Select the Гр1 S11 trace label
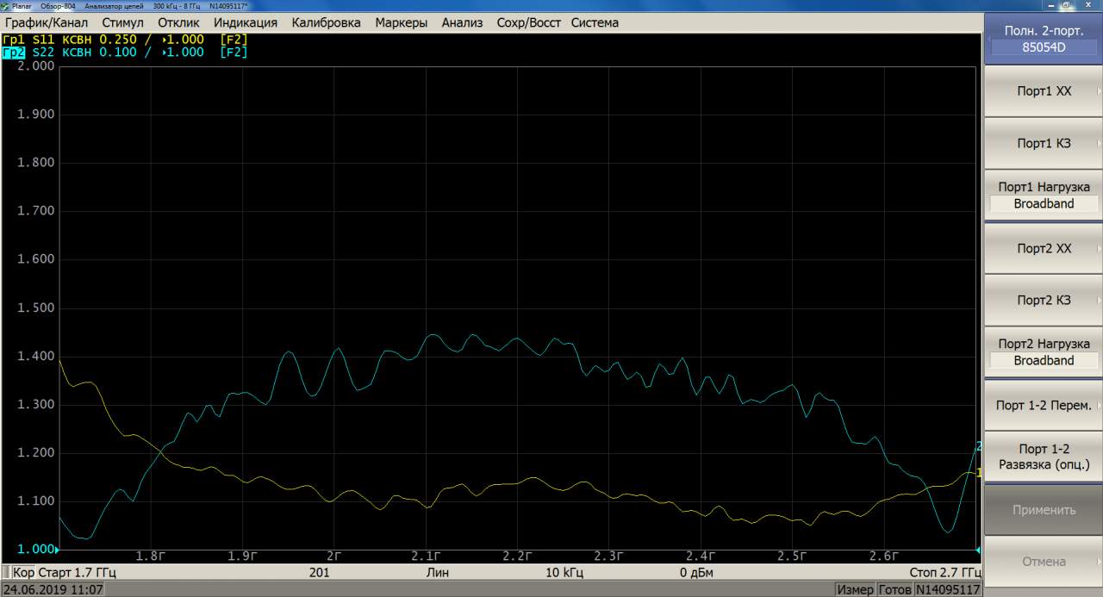This screenshot has height=597, width=1103. click(x=28, y=40)
